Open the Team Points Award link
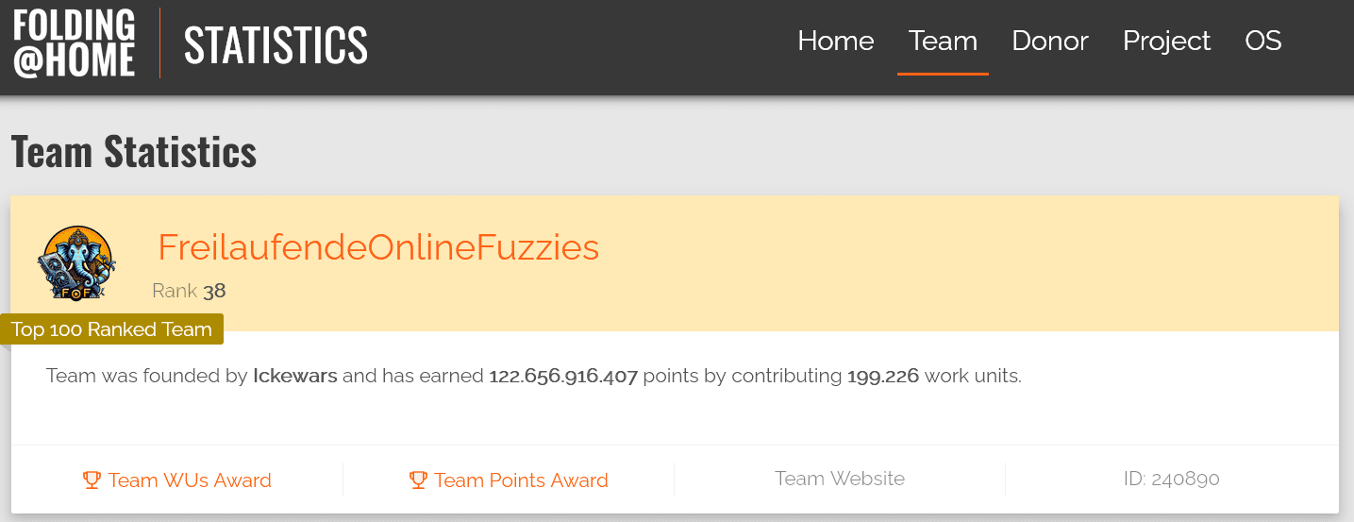The width and height of the screenshot is (1354, 522). pyautogui.click(x=521, y=480)
